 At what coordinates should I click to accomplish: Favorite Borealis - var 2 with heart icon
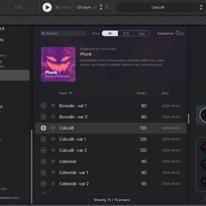(x=53, y=117)
